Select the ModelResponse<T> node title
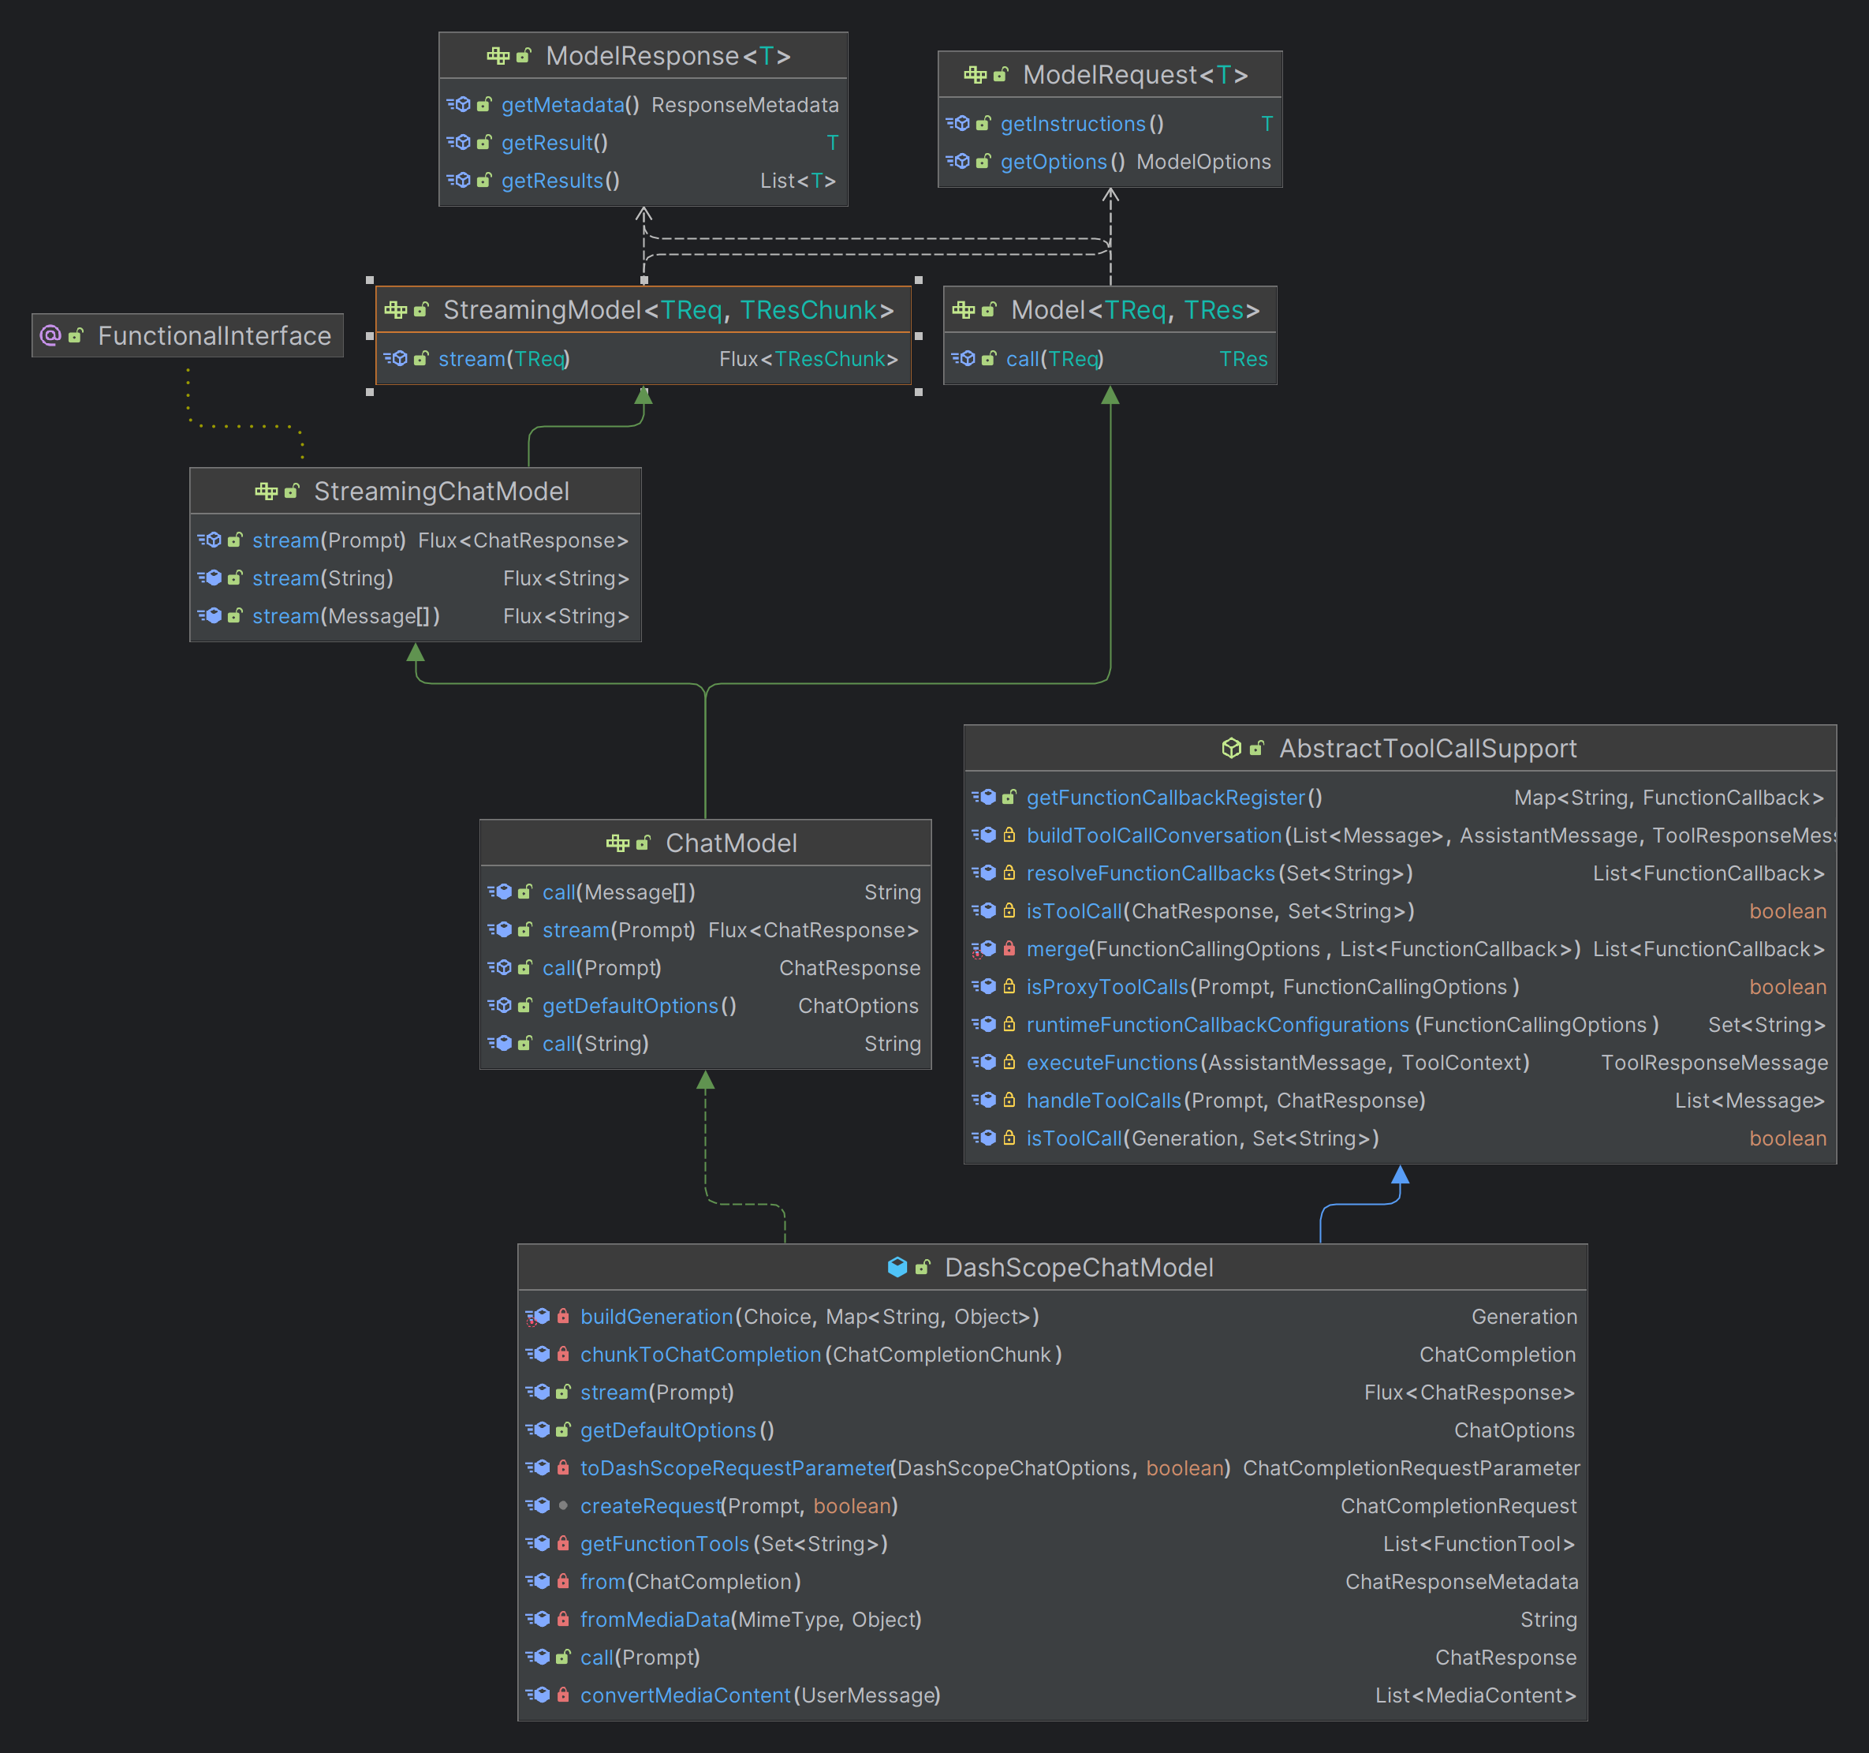 pos(669,57)
